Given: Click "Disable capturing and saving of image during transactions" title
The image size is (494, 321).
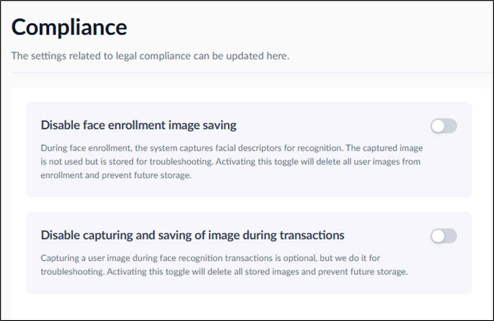Looking at the screenshot, I should point(193,235).
